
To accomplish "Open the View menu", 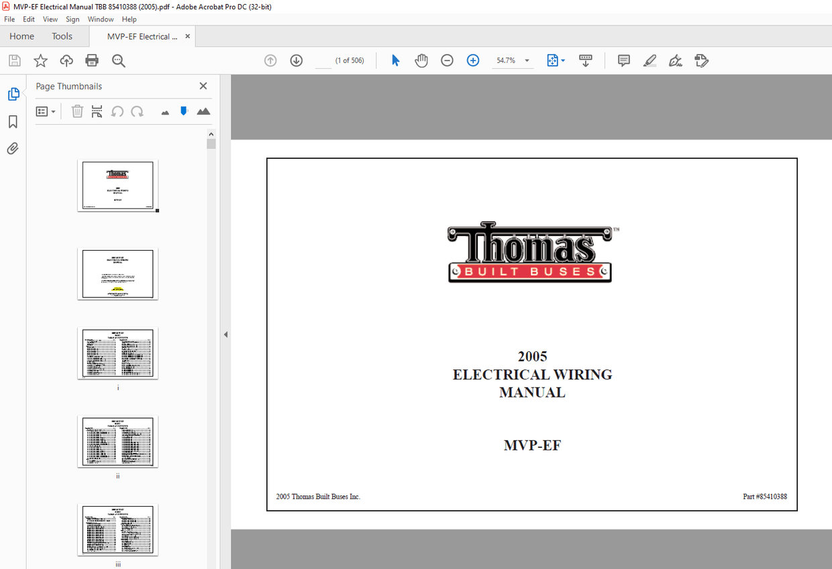I will click(x=50, y=19).
